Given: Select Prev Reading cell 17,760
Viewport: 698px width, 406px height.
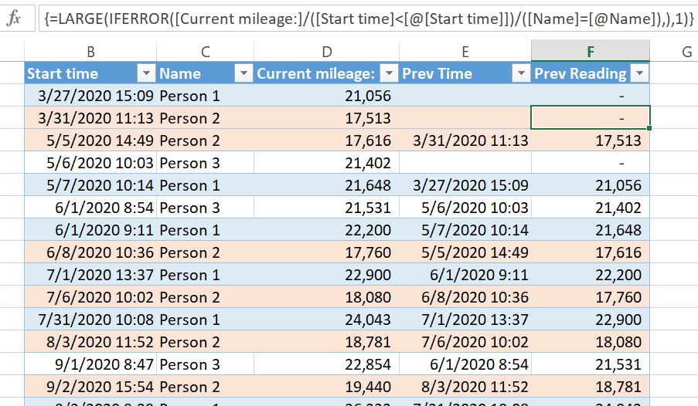Looking at the screenshot, I should pyautogui.click(x=591, y=297).
